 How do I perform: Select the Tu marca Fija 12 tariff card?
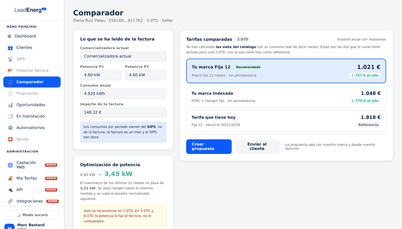pyautogui.click(x=286, y=71)
